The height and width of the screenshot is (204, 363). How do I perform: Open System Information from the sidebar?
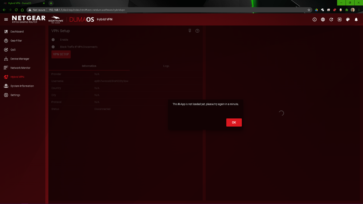(x=22, y=86)
